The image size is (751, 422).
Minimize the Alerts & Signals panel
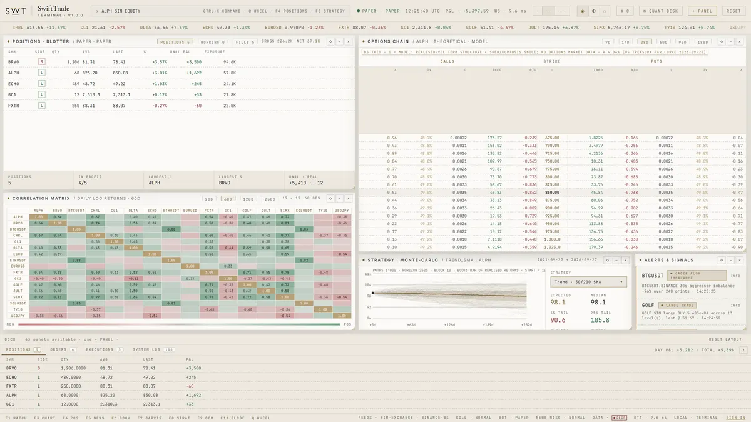[732, 259]
